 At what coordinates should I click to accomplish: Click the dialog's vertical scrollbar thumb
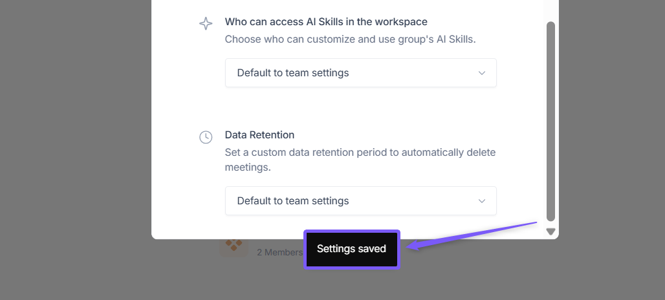coord(551,121)
